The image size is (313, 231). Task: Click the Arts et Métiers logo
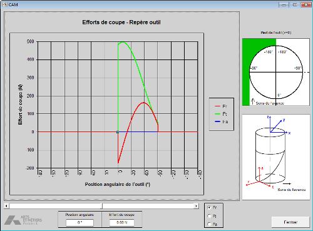(x=23, y=220)
